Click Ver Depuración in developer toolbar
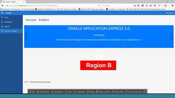 pos(79,91)
